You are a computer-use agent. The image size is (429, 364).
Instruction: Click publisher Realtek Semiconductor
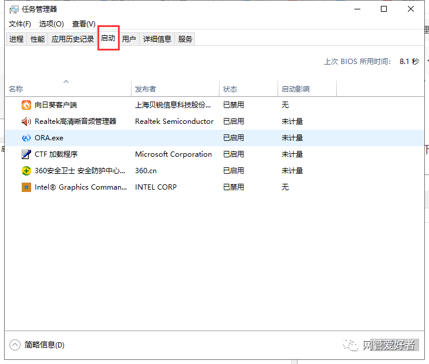click(174, 122)
